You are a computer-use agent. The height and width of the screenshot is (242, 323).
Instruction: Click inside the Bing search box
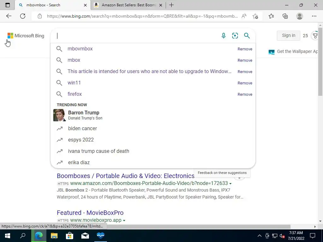[x=136, y=36]
